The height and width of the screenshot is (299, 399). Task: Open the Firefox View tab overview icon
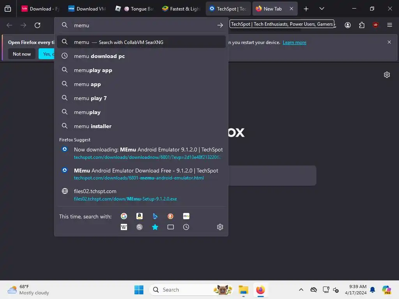(8, 9)
